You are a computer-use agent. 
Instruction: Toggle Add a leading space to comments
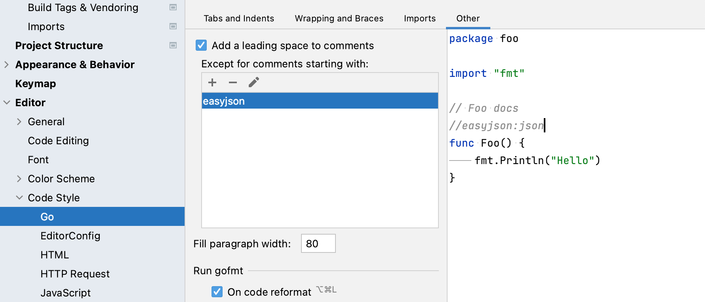pos(201,46)
